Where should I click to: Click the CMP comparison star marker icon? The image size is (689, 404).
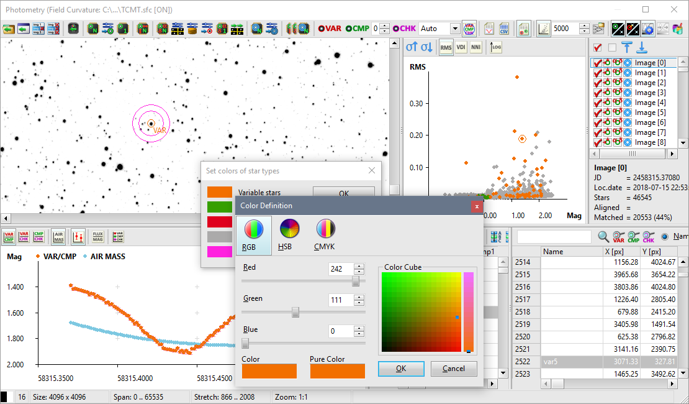click(358, 29)
